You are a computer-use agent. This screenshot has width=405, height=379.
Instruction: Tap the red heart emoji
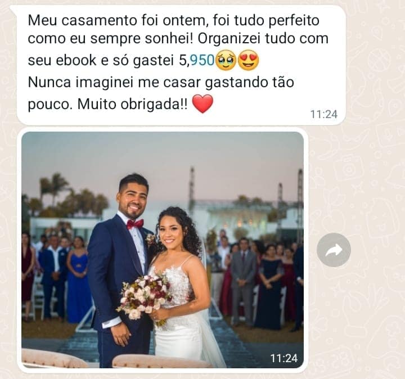203,103
